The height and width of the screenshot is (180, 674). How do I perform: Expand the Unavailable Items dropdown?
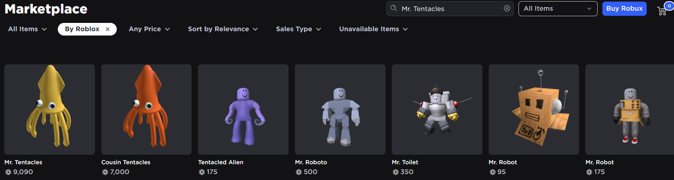373,29
